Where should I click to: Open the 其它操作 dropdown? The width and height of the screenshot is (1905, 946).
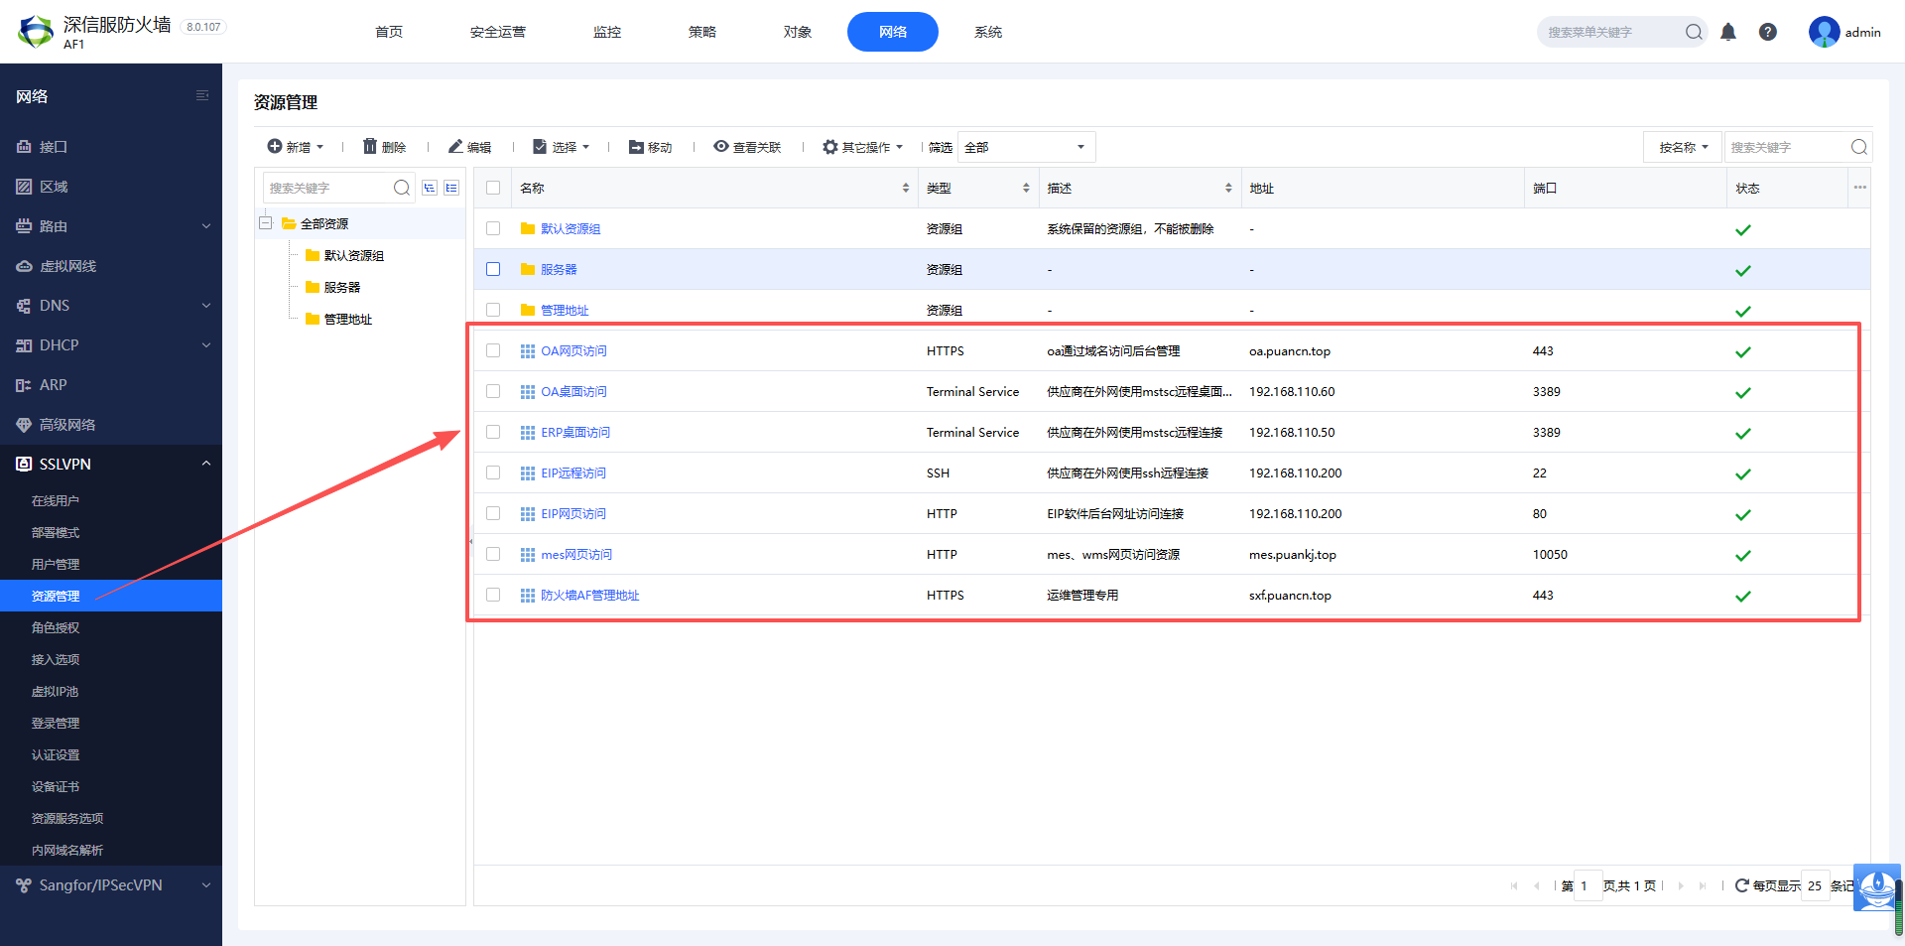(863, 147)
